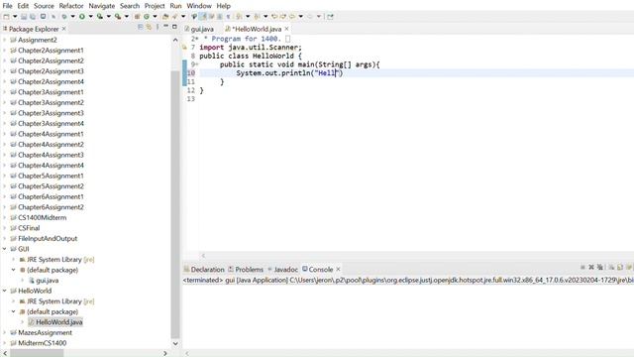The height and width of the screenshot is (357, 634).
Task: Click the Previous Annotation toolbar icon
Action: click(x=257, y=17)
